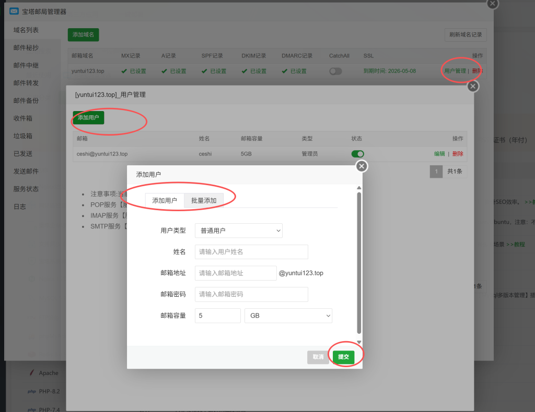Image resolution: width=535 pixels, height=412 pixels.
Task: Open 邮件秘抄 in the sidebar
Action: pyautogui.click(x=26, y=48)
